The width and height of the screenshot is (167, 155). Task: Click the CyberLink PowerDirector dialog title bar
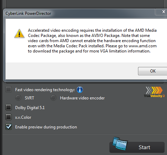(x=79, y=13)
